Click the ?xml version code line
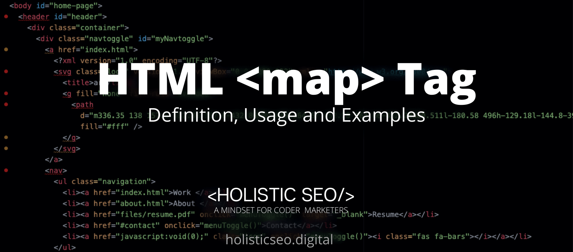The width and height of the screenshot is (573, 252). 138,60
